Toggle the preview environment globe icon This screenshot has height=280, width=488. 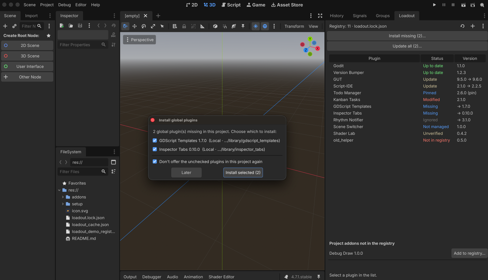265,26
